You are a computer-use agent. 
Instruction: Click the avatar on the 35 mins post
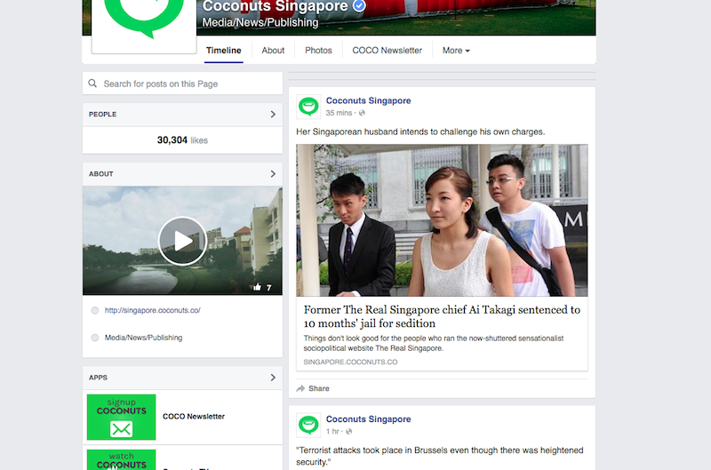pos(308,107)
